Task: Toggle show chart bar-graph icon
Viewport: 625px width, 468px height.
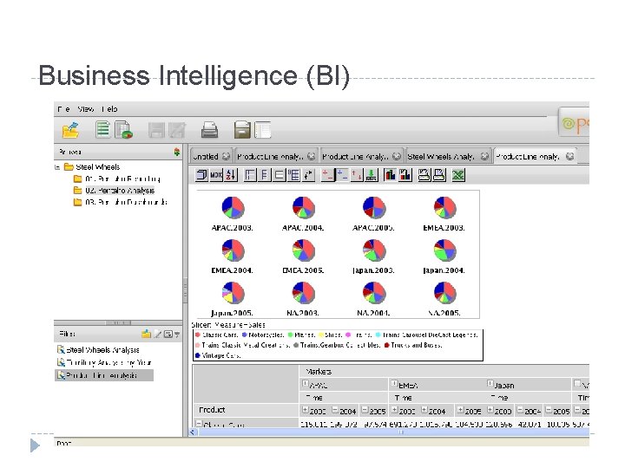Action: click(390, 175)
